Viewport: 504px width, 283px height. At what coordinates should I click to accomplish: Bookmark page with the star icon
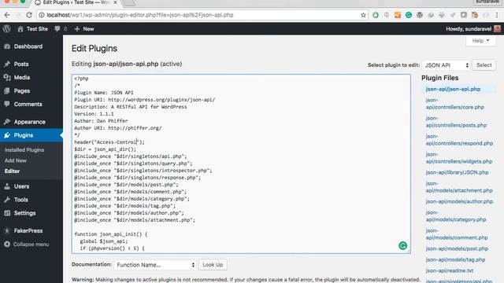coord(363,15)
